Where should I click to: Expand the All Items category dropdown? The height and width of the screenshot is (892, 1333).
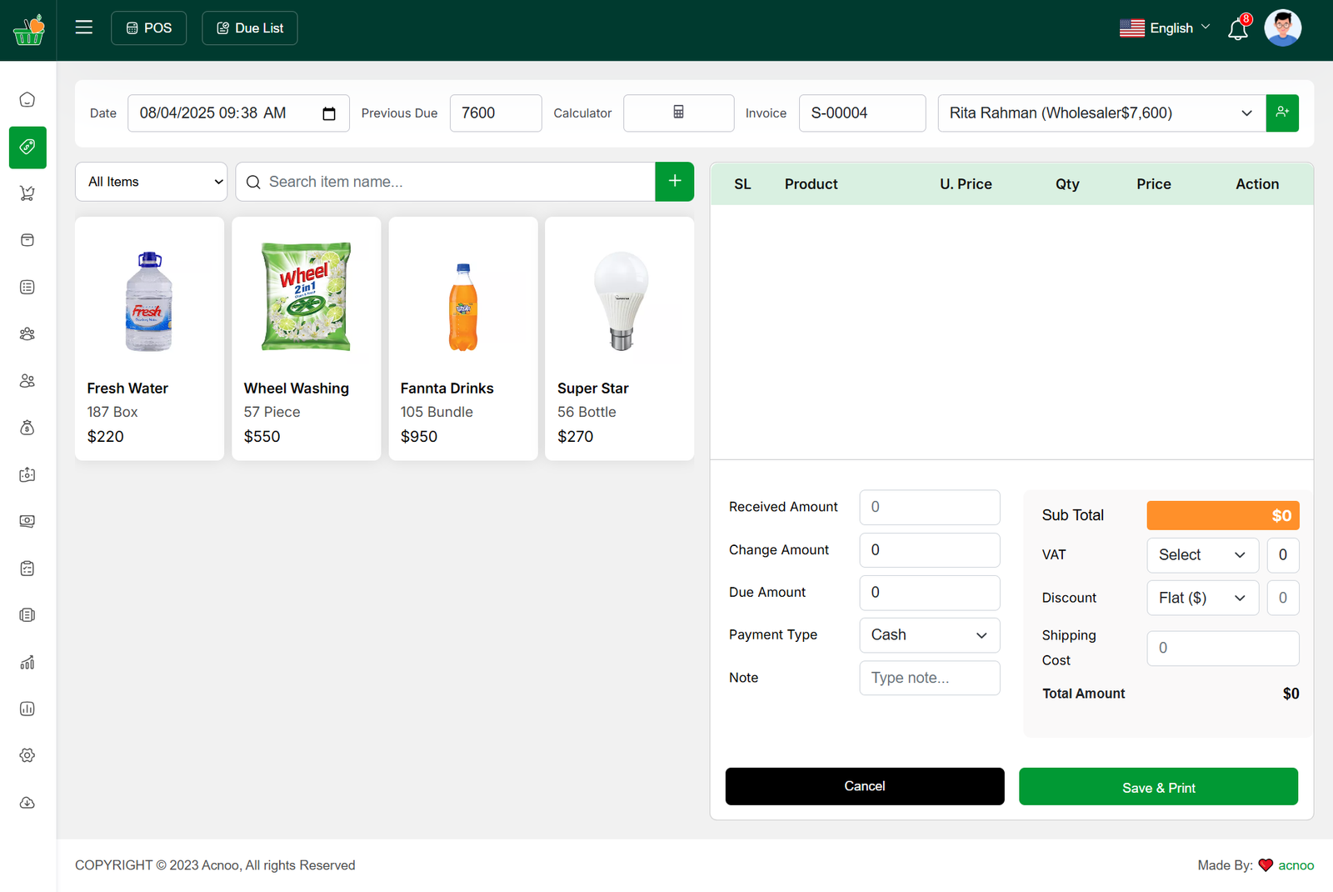pos(152,182)
